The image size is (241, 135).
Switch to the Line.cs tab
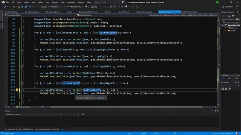(x=69, y=12)
